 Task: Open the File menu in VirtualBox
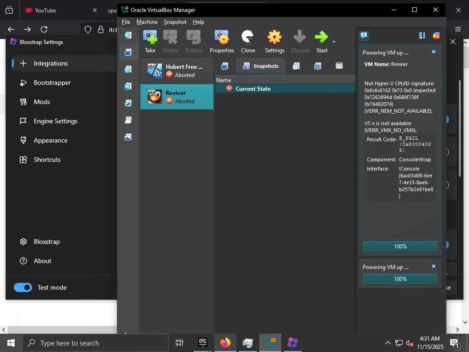click(x=126, y=22)
